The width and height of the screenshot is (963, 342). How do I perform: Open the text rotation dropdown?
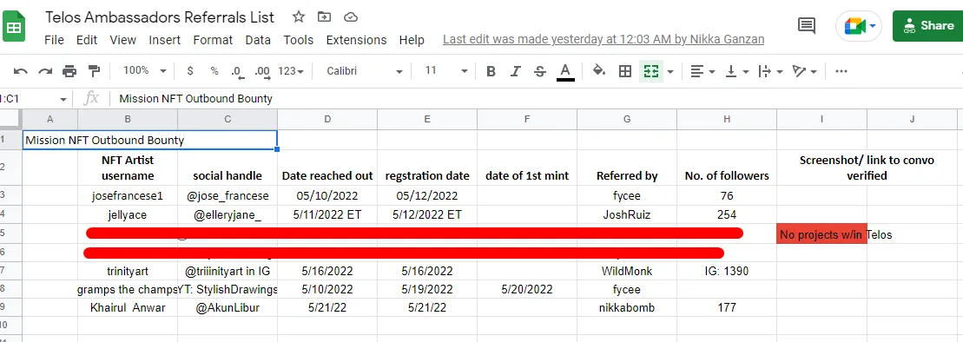[x=804, y=71]
